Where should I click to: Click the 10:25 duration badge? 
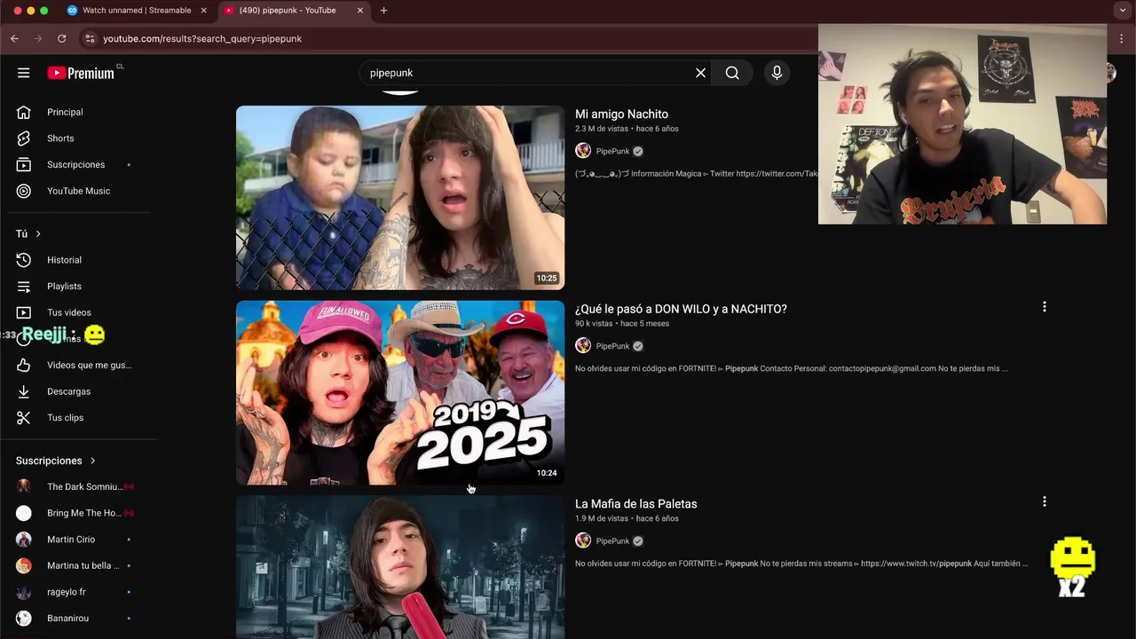(547, 278)
